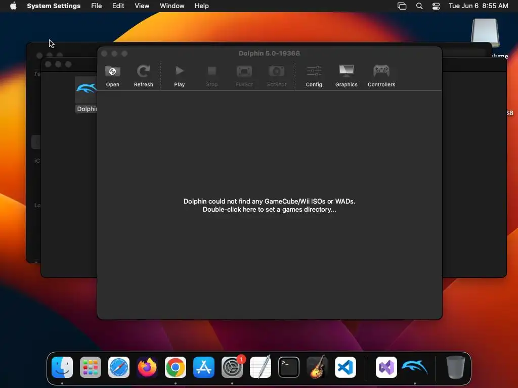Open the System Settings menu
Image resolution: width=518 pixels, height=388 pixels.
[54, 6]
